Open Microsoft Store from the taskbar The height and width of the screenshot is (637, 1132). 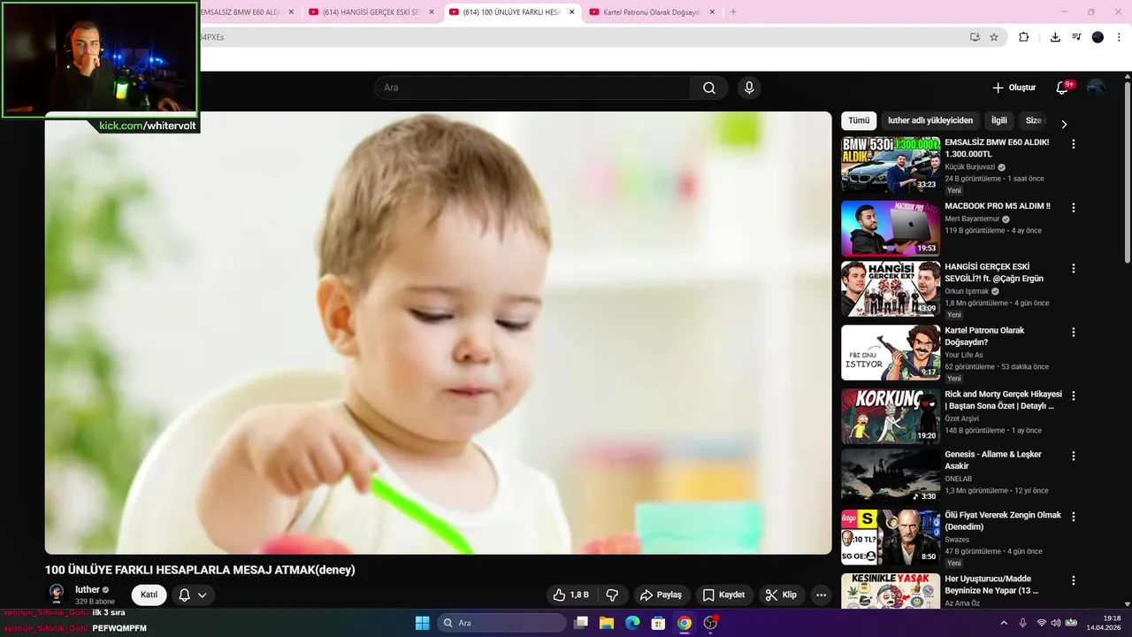(x=658, y=623)
